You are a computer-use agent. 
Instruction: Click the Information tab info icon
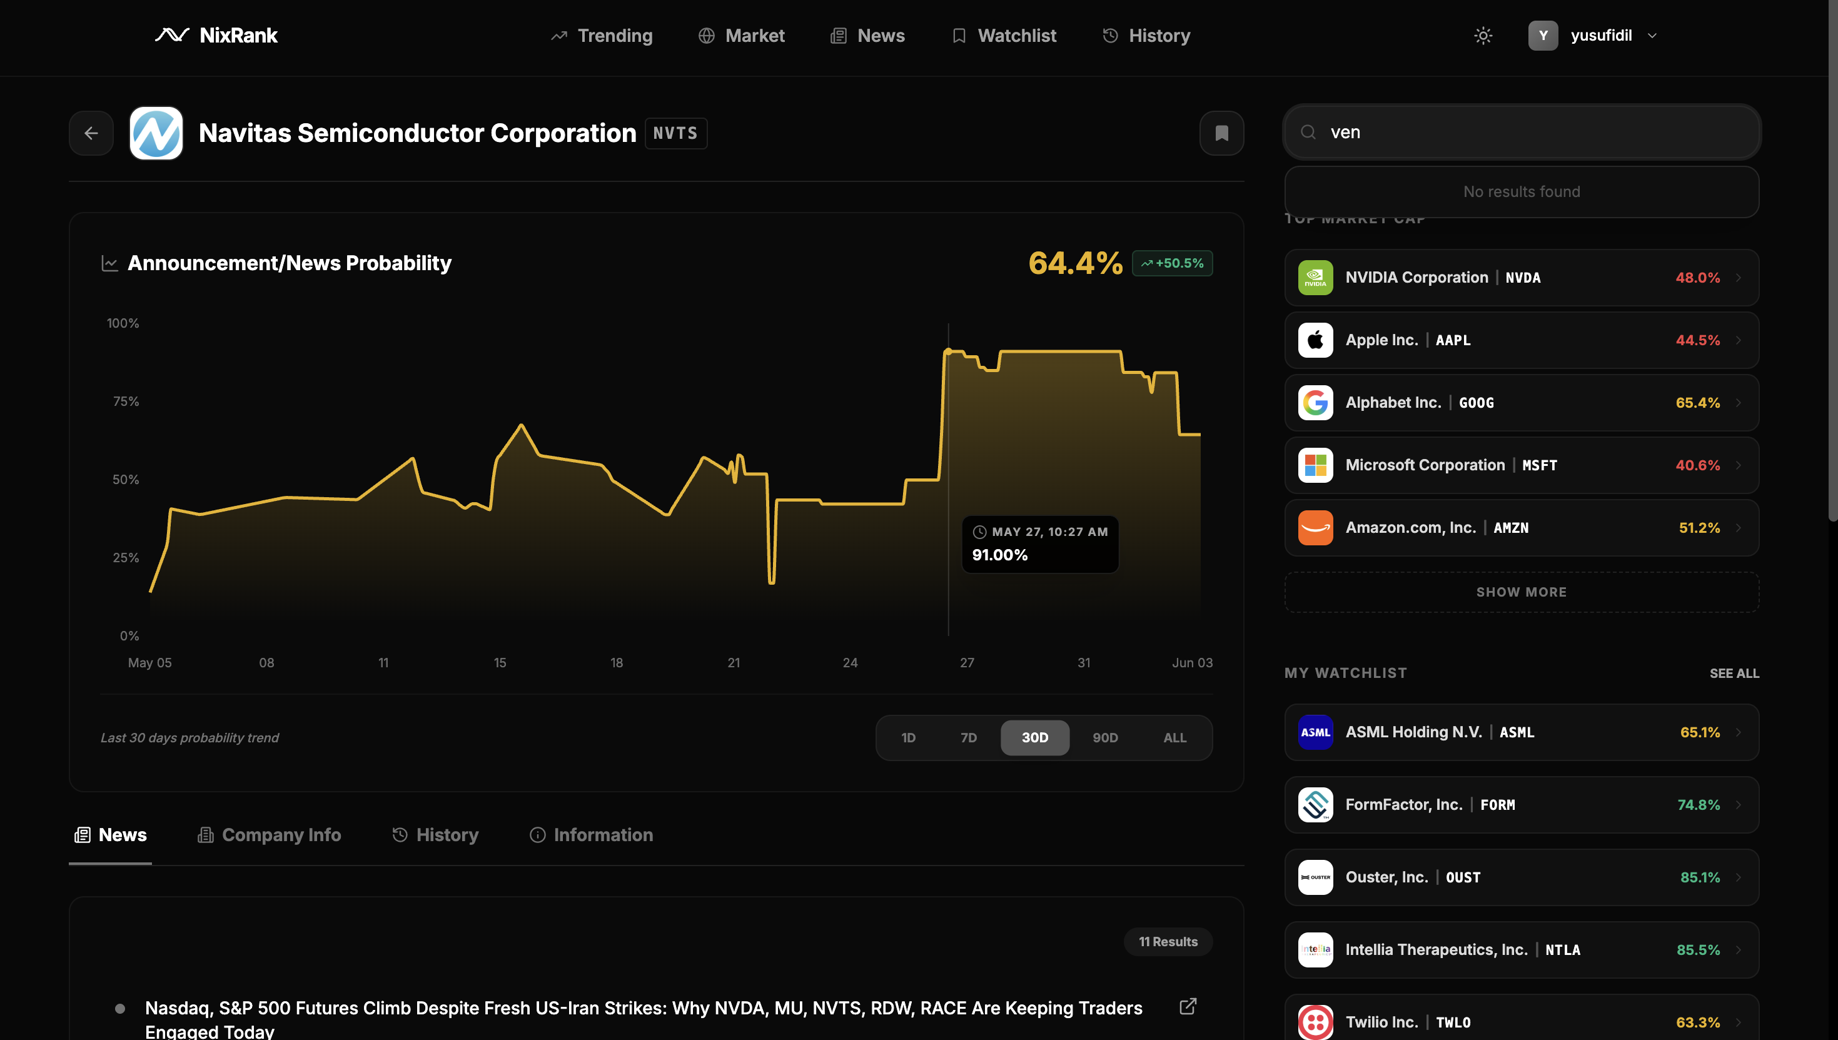(x=537, y=835)
